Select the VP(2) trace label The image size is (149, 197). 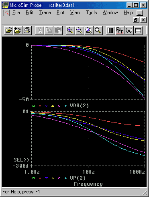(x=78, y=178)
